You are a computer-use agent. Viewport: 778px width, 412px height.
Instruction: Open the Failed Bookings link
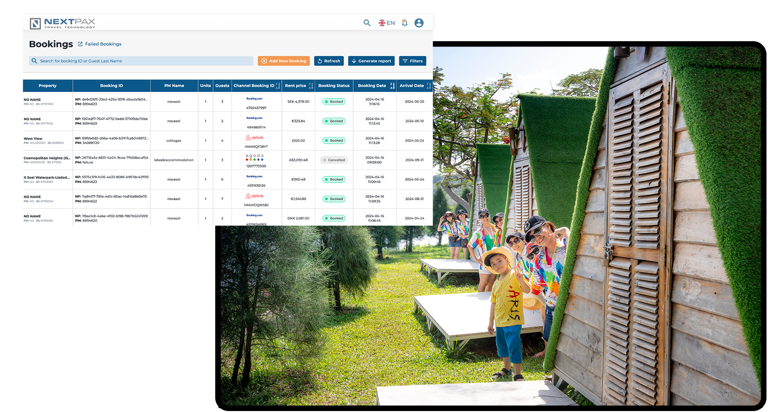103,44
